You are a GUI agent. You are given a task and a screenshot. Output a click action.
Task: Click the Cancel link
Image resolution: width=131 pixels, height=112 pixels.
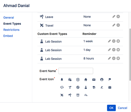pos(122,108)
